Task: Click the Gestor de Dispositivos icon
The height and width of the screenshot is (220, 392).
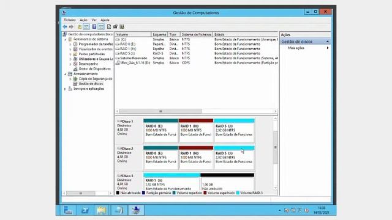Action: 75,69
